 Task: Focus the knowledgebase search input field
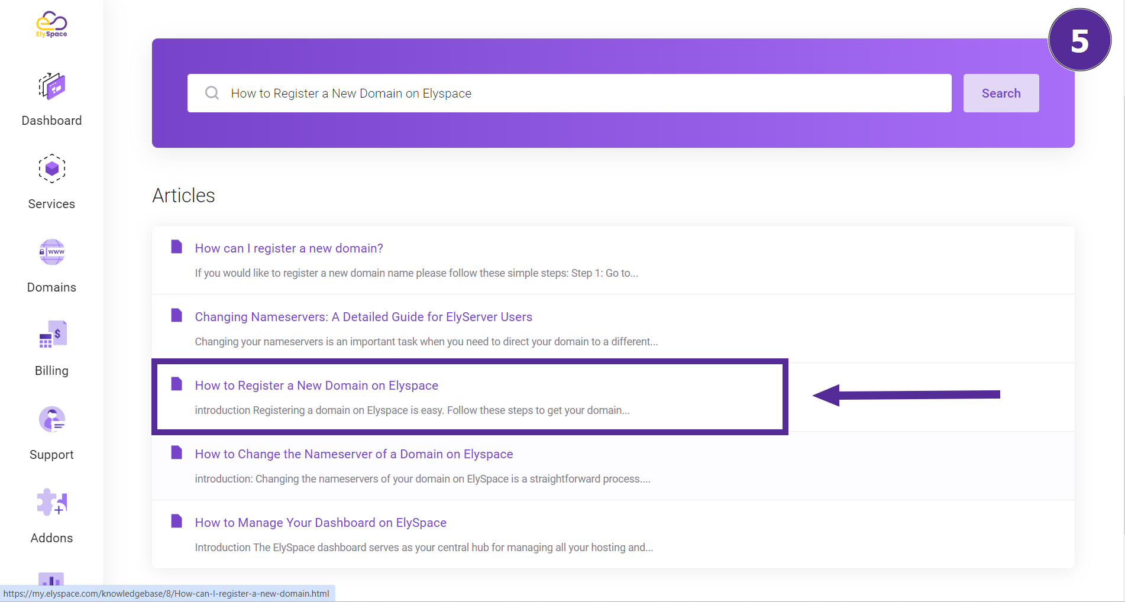(569, 93)
